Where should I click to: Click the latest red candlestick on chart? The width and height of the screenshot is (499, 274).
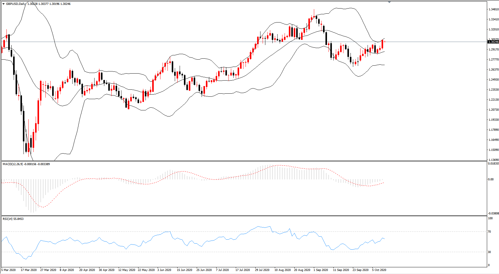382,44
